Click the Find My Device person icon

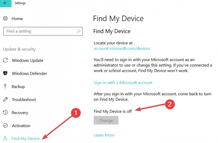[5, 138]
